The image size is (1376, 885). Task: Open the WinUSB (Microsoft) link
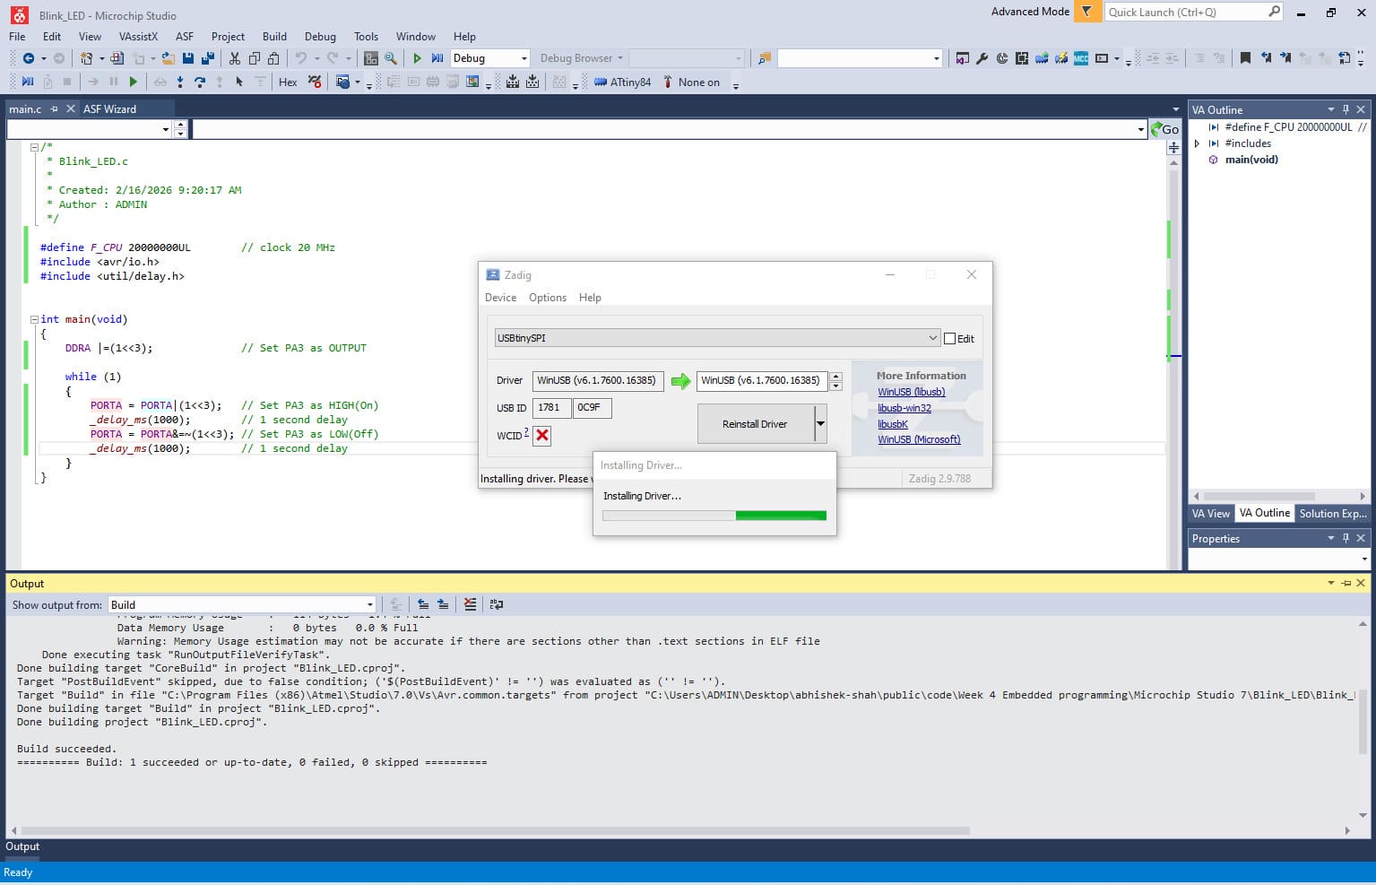tap(919, 439)
